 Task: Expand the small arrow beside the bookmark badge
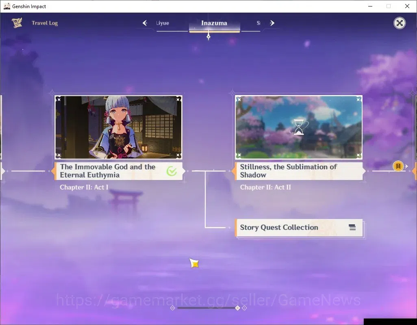[406, 166]
